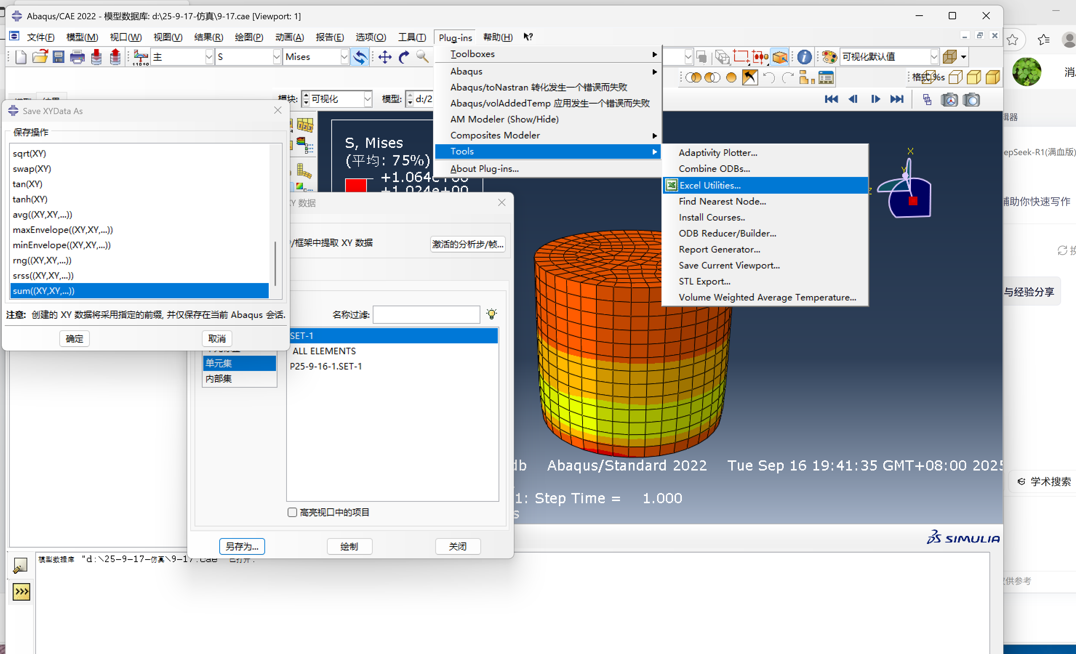
Task: Click the context help arrow icon
Action: pyautogui.click(x=528, y=37)
